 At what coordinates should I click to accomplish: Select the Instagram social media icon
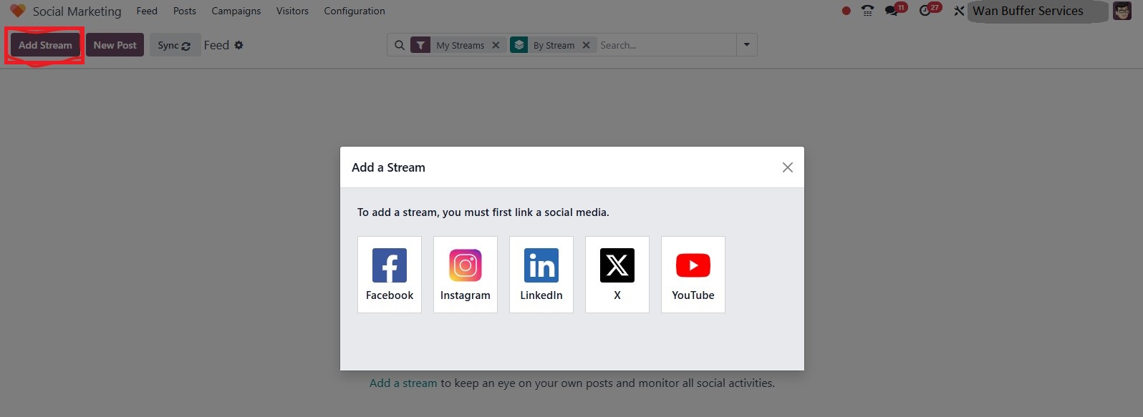pos(466,265)
